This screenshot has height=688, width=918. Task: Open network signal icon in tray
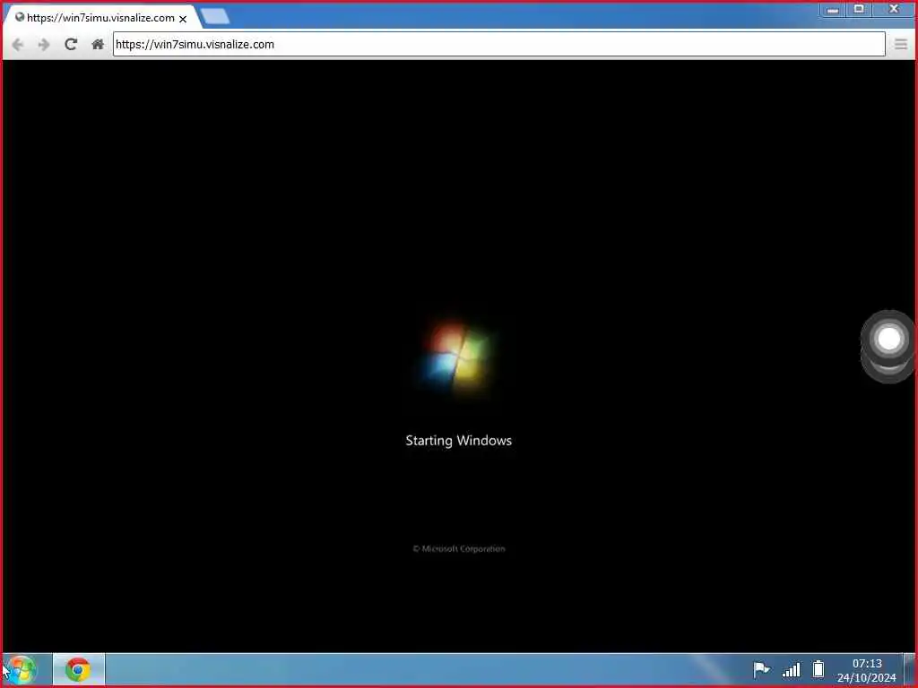(792, 670)
